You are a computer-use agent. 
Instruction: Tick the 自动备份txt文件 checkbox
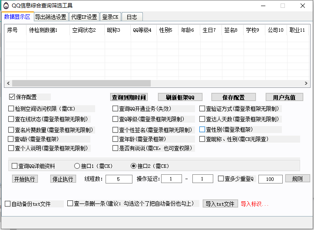pyautogui.click(x=8, y=203)
